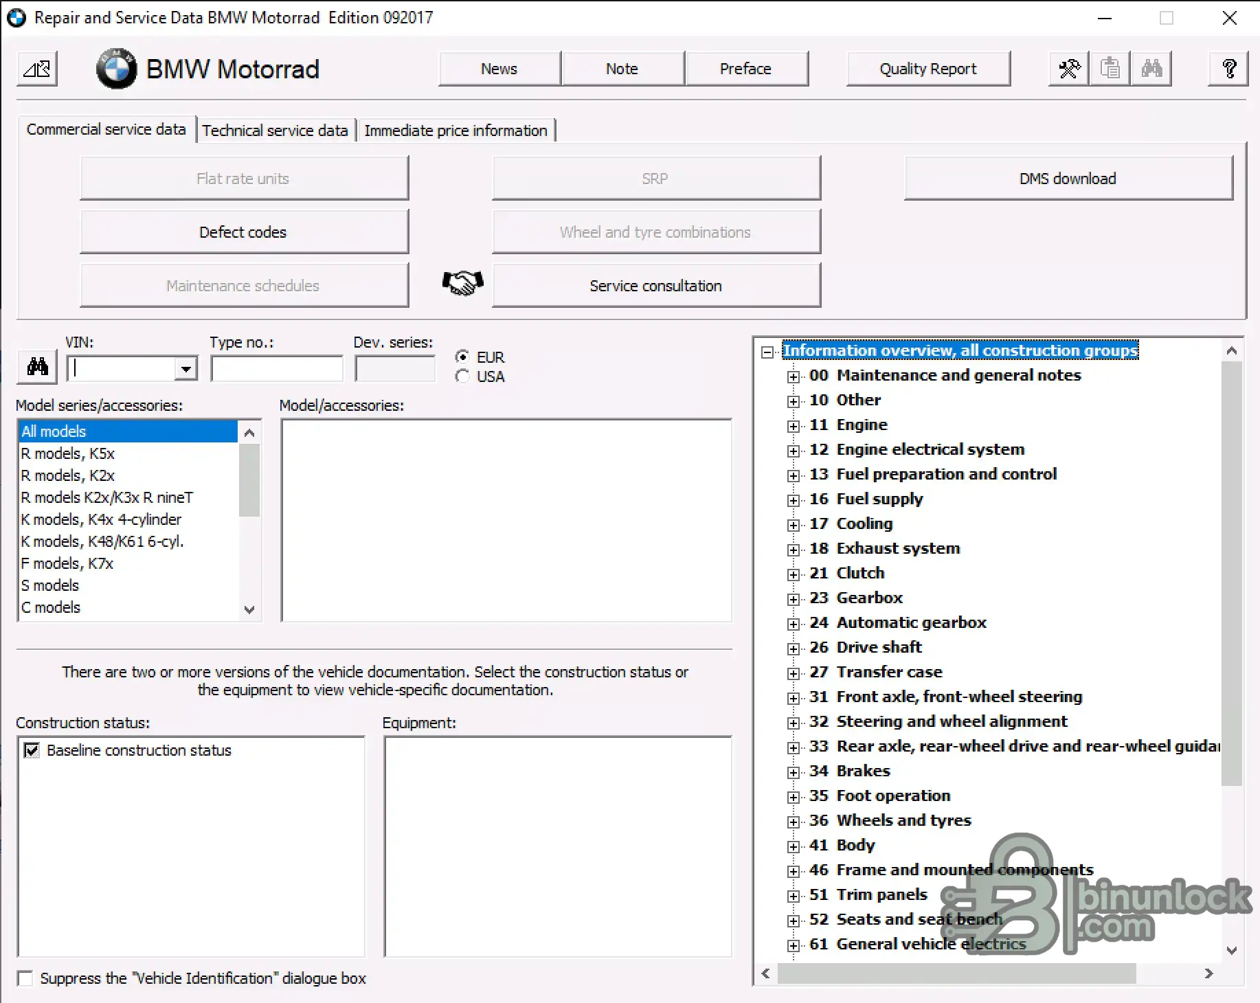Open the Quality Report button

tap(928, 69)
